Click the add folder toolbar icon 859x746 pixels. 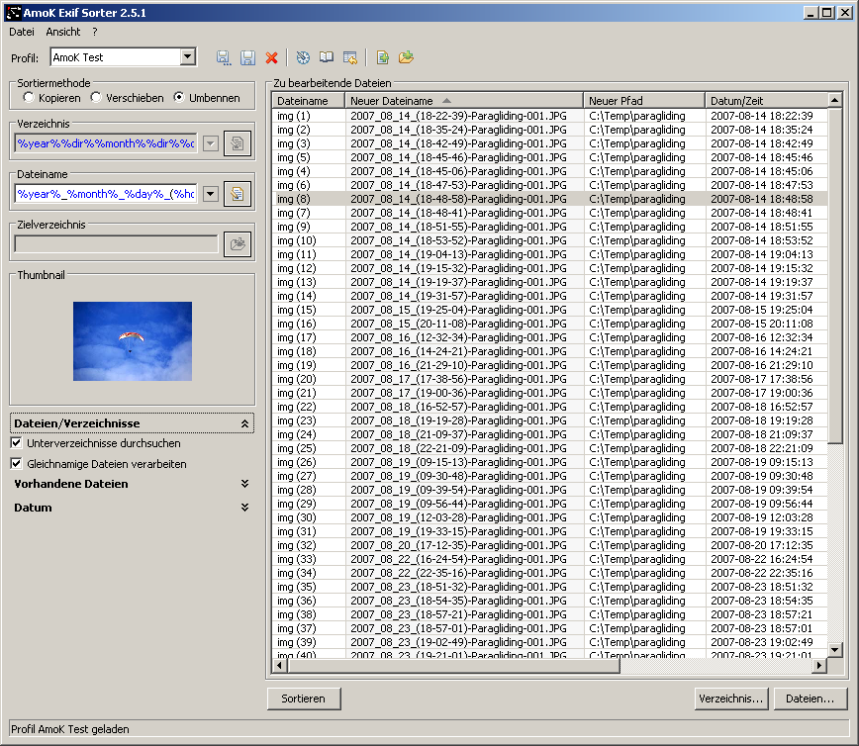point(406,58)
